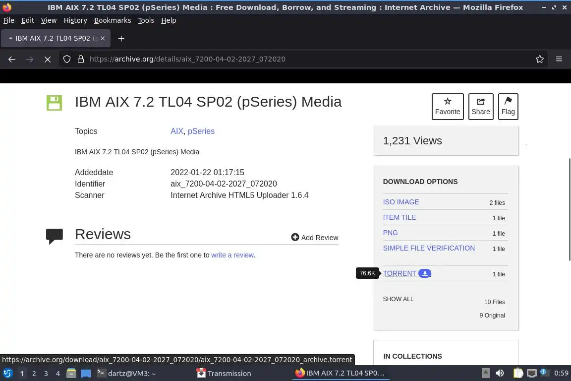Open the ITEM TILE download option
The width and height of the screenshot is (571, 381).
coord(400,217)
